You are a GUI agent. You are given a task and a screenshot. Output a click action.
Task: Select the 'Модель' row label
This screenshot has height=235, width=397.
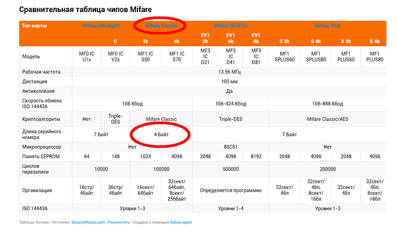[31, 56]
